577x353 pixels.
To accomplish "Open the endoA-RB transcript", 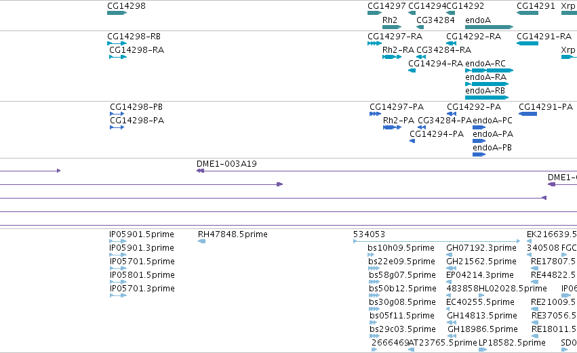I will pos(487,98).
